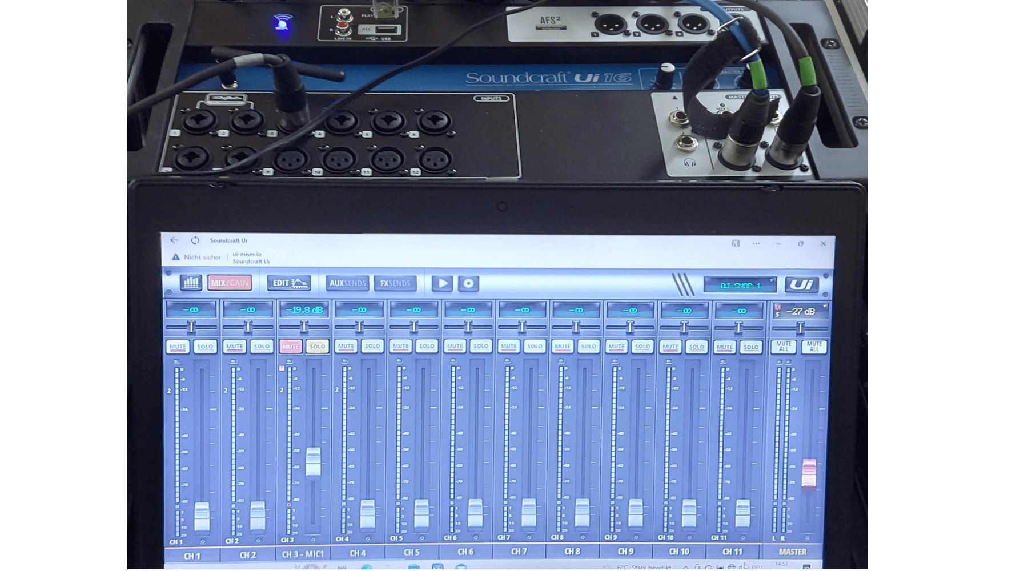Open mixer settings gear icon

tap(468, 283)
